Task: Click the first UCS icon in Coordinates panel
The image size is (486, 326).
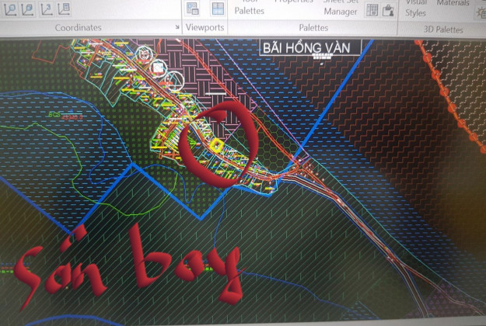Action: pyautogui.click(x=9, y=9)
